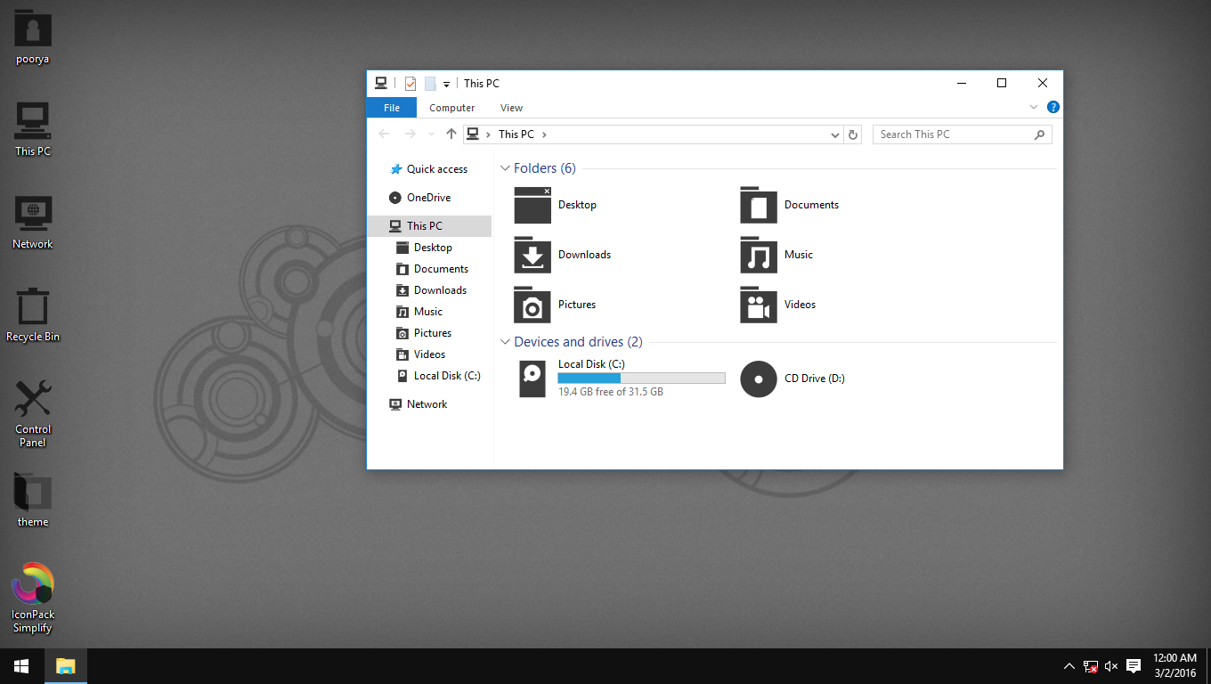
Task: Open the Downloads folder icon
Action: 532,256
